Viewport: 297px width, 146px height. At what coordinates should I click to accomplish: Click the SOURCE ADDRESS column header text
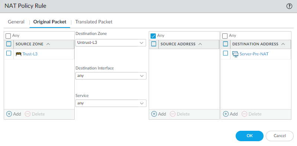(178, 44)
